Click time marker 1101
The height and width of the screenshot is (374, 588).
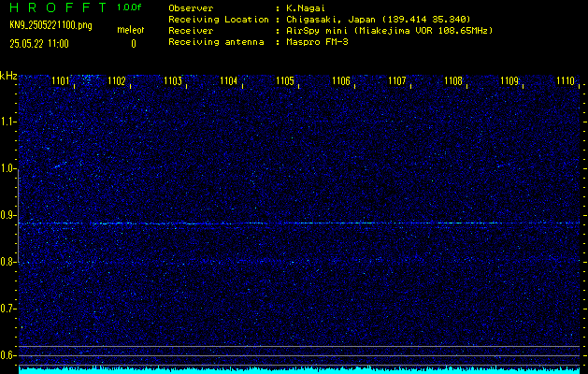[61, 81]
